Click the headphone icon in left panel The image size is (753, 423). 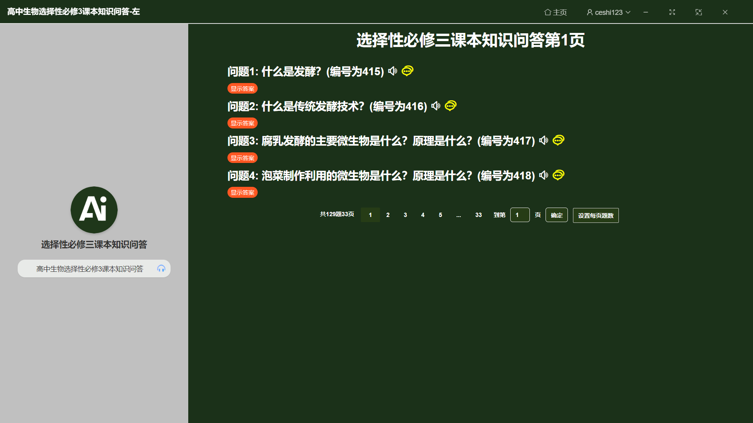(x=161, y=269)
